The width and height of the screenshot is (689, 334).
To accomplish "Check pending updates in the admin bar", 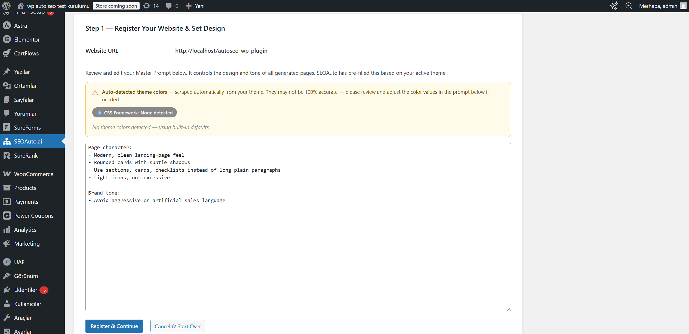I will (x=151, y=6).
